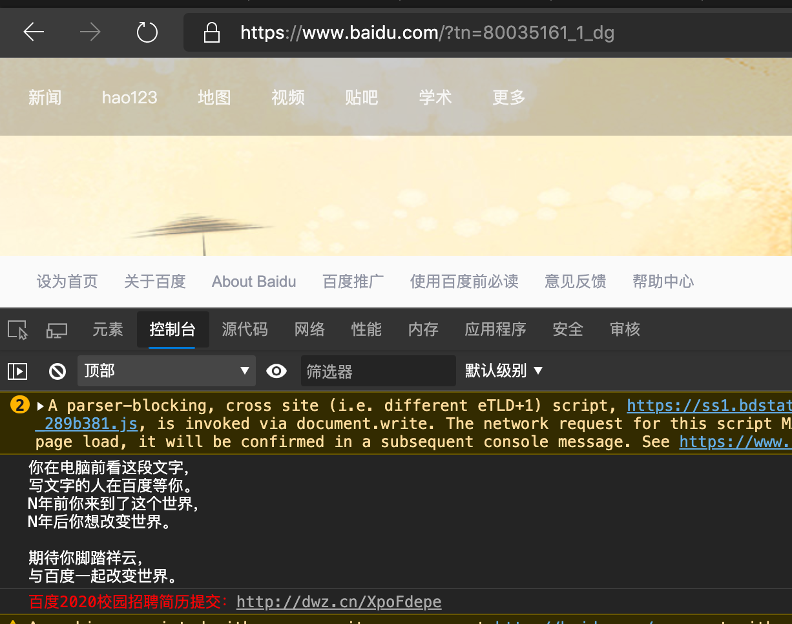The height and width of the screenshot is (624, 792).
Task: Activate the inspect element picker icon
Action: point(18,330)
